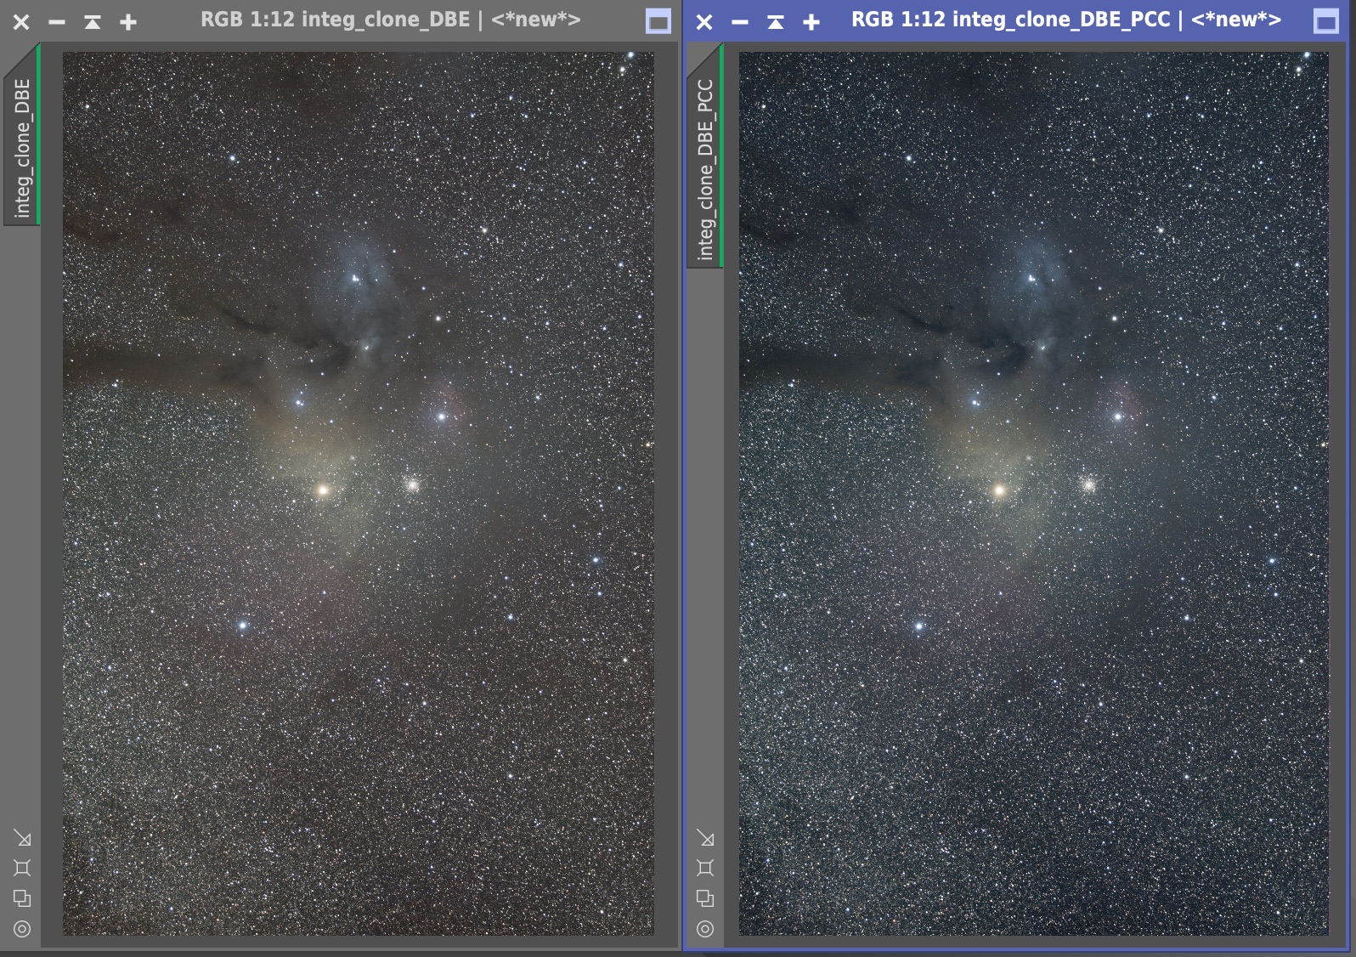Click blue window icon on integ_clone_DBE title bar

658,21
